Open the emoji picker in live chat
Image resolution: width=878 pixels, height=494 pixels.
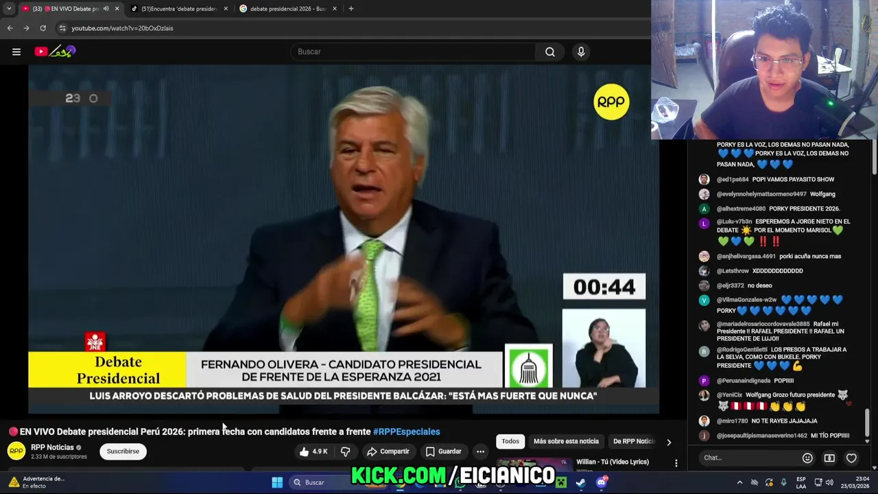pos(807,458)
